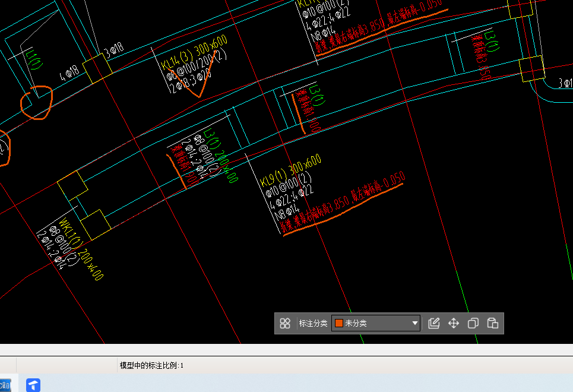Click the paste annotation icon

click(x=492, y=324)
